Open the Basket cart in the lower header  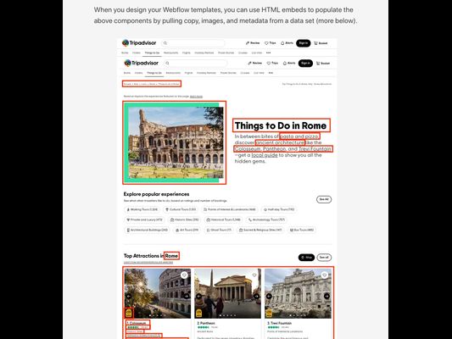point(323,64)
